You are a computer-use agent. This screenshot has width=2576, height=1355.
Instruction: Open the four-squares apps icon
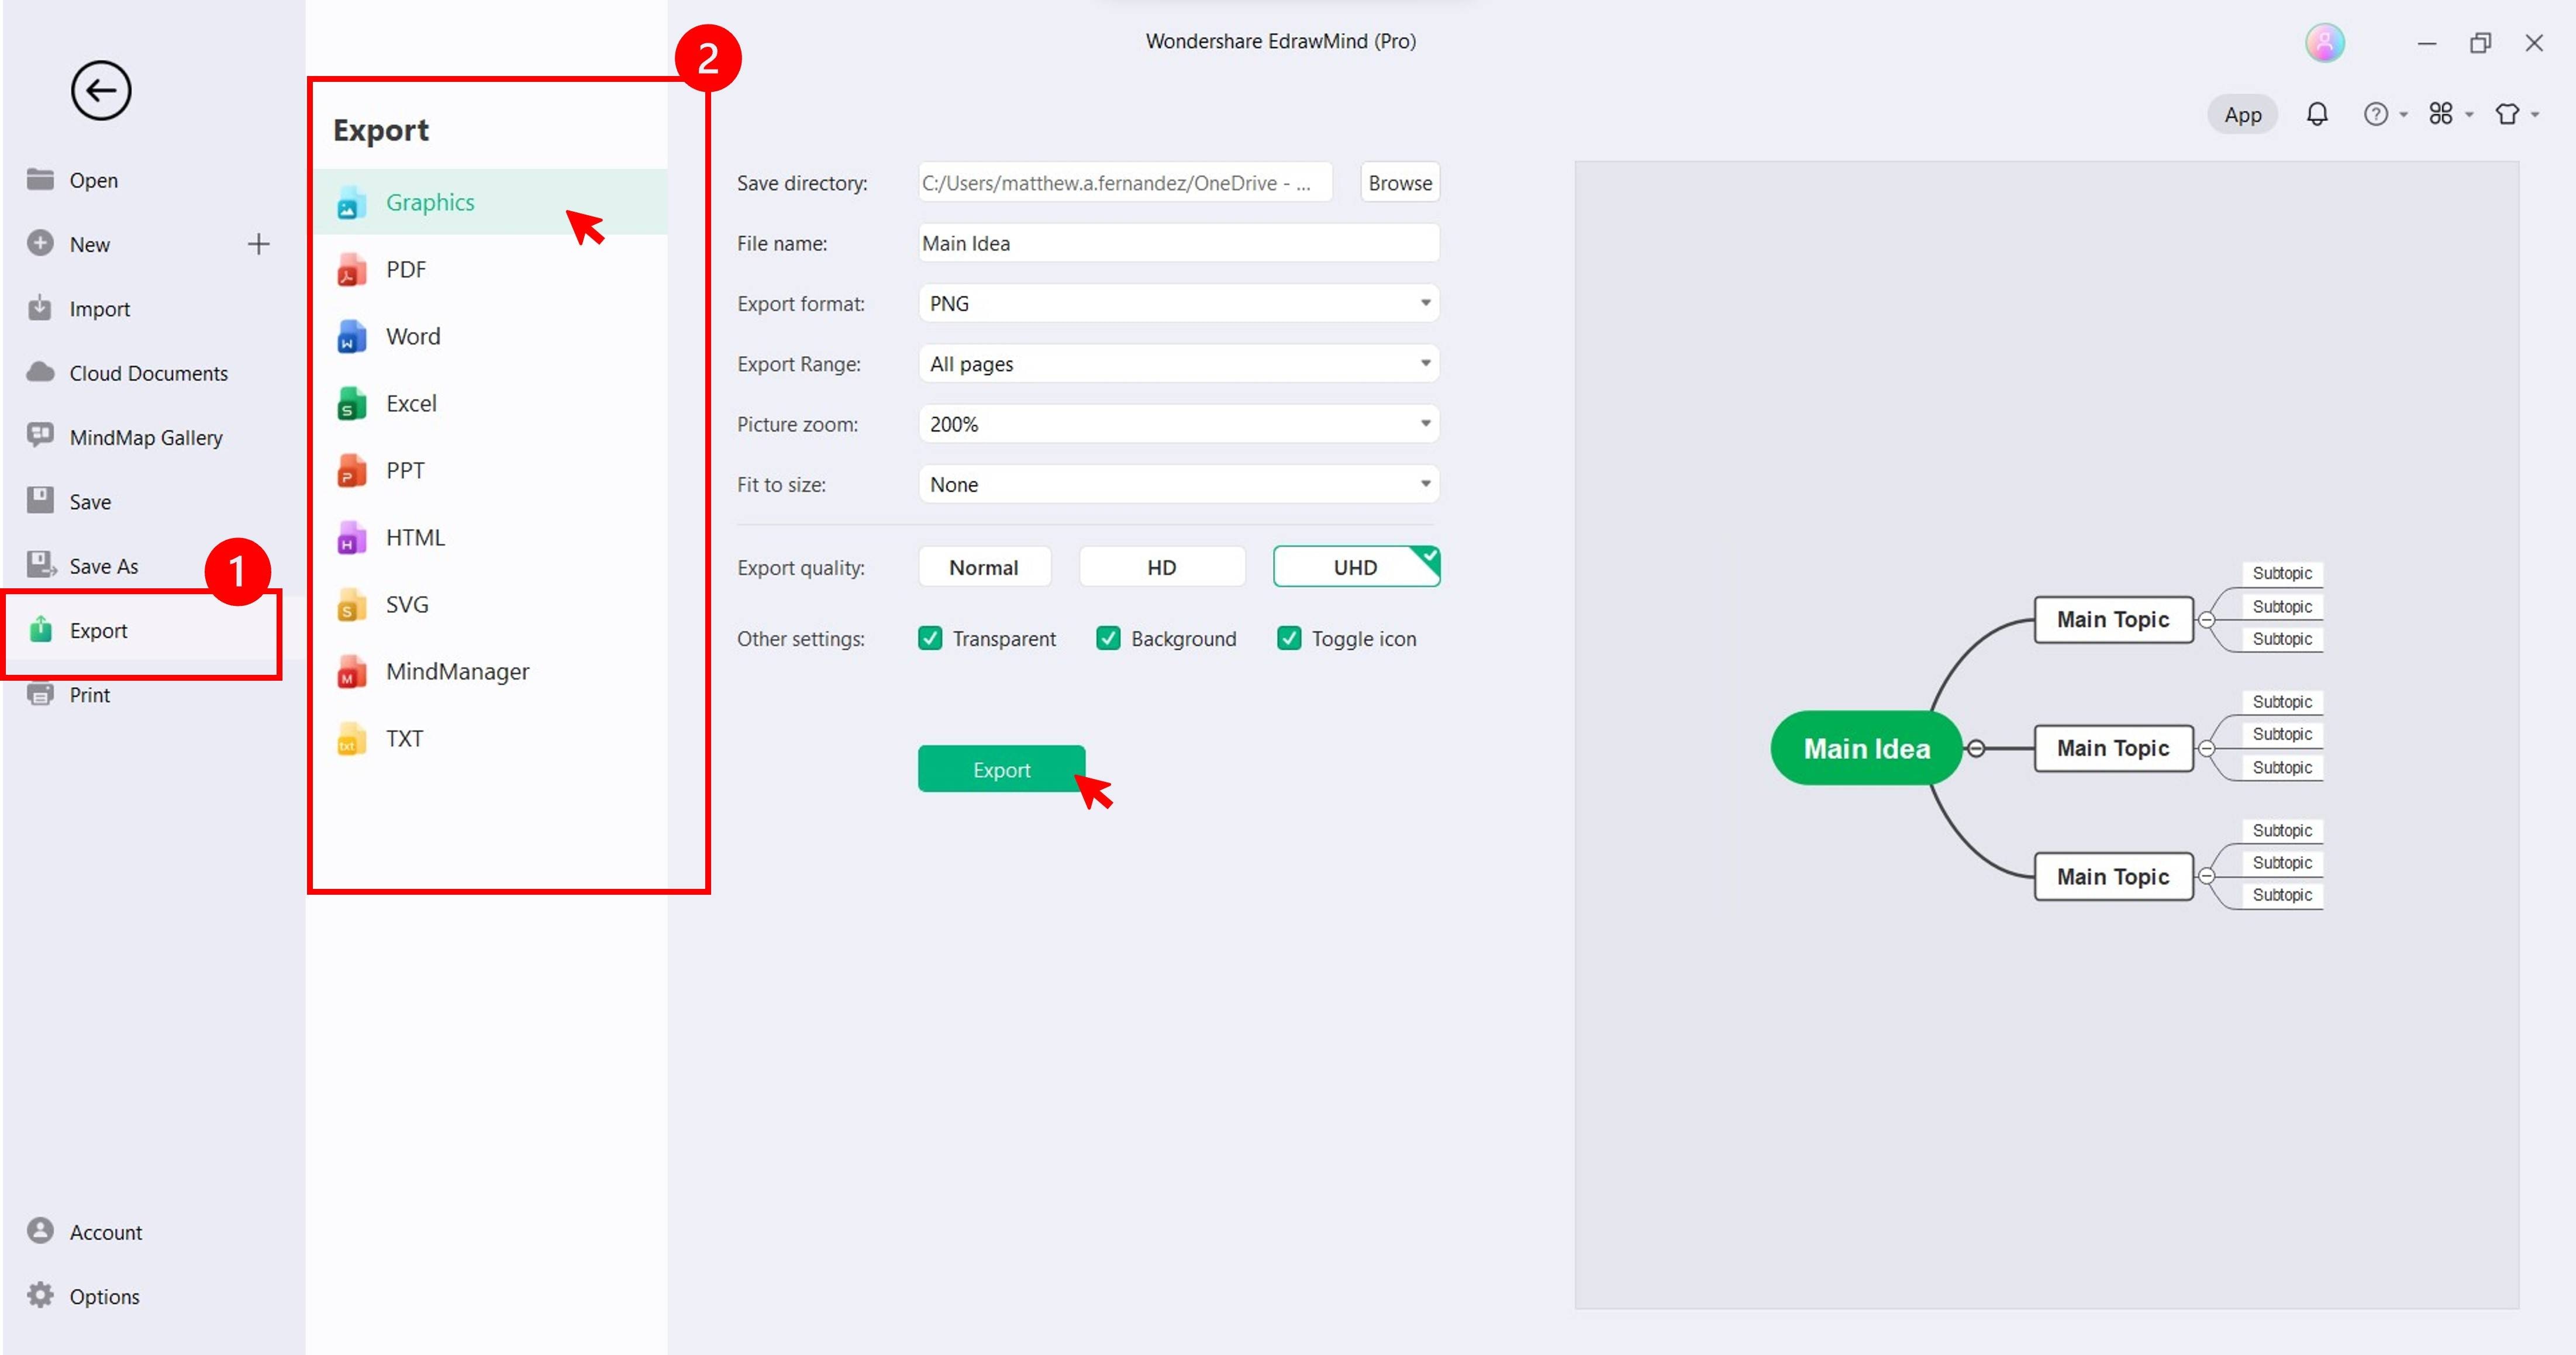pyautogui.click(x=2440, y=114)
